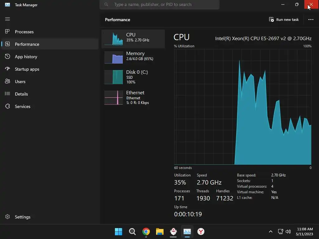Image resolution: width=319 pixels, height=239 pixels.
Task: Open taskbar Search icon
Action: tap(132, 232)
